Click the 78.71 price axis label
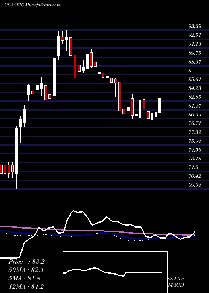 (x=195, y=123)
